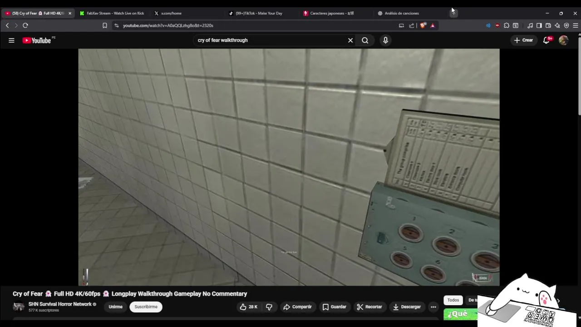Click the Unirme button
The width and height of the screenshot is (581, 327).
click(x=115, y=307)
